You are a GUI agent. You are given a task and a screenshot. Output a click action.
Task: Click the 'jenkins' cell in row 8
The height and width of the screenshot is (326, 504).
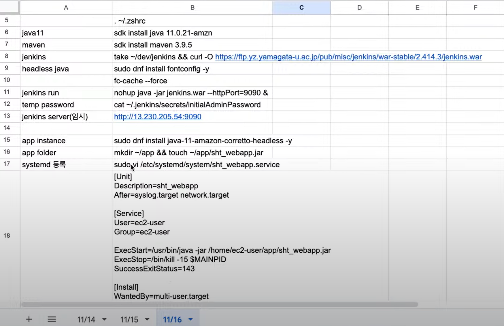point(66,57)
